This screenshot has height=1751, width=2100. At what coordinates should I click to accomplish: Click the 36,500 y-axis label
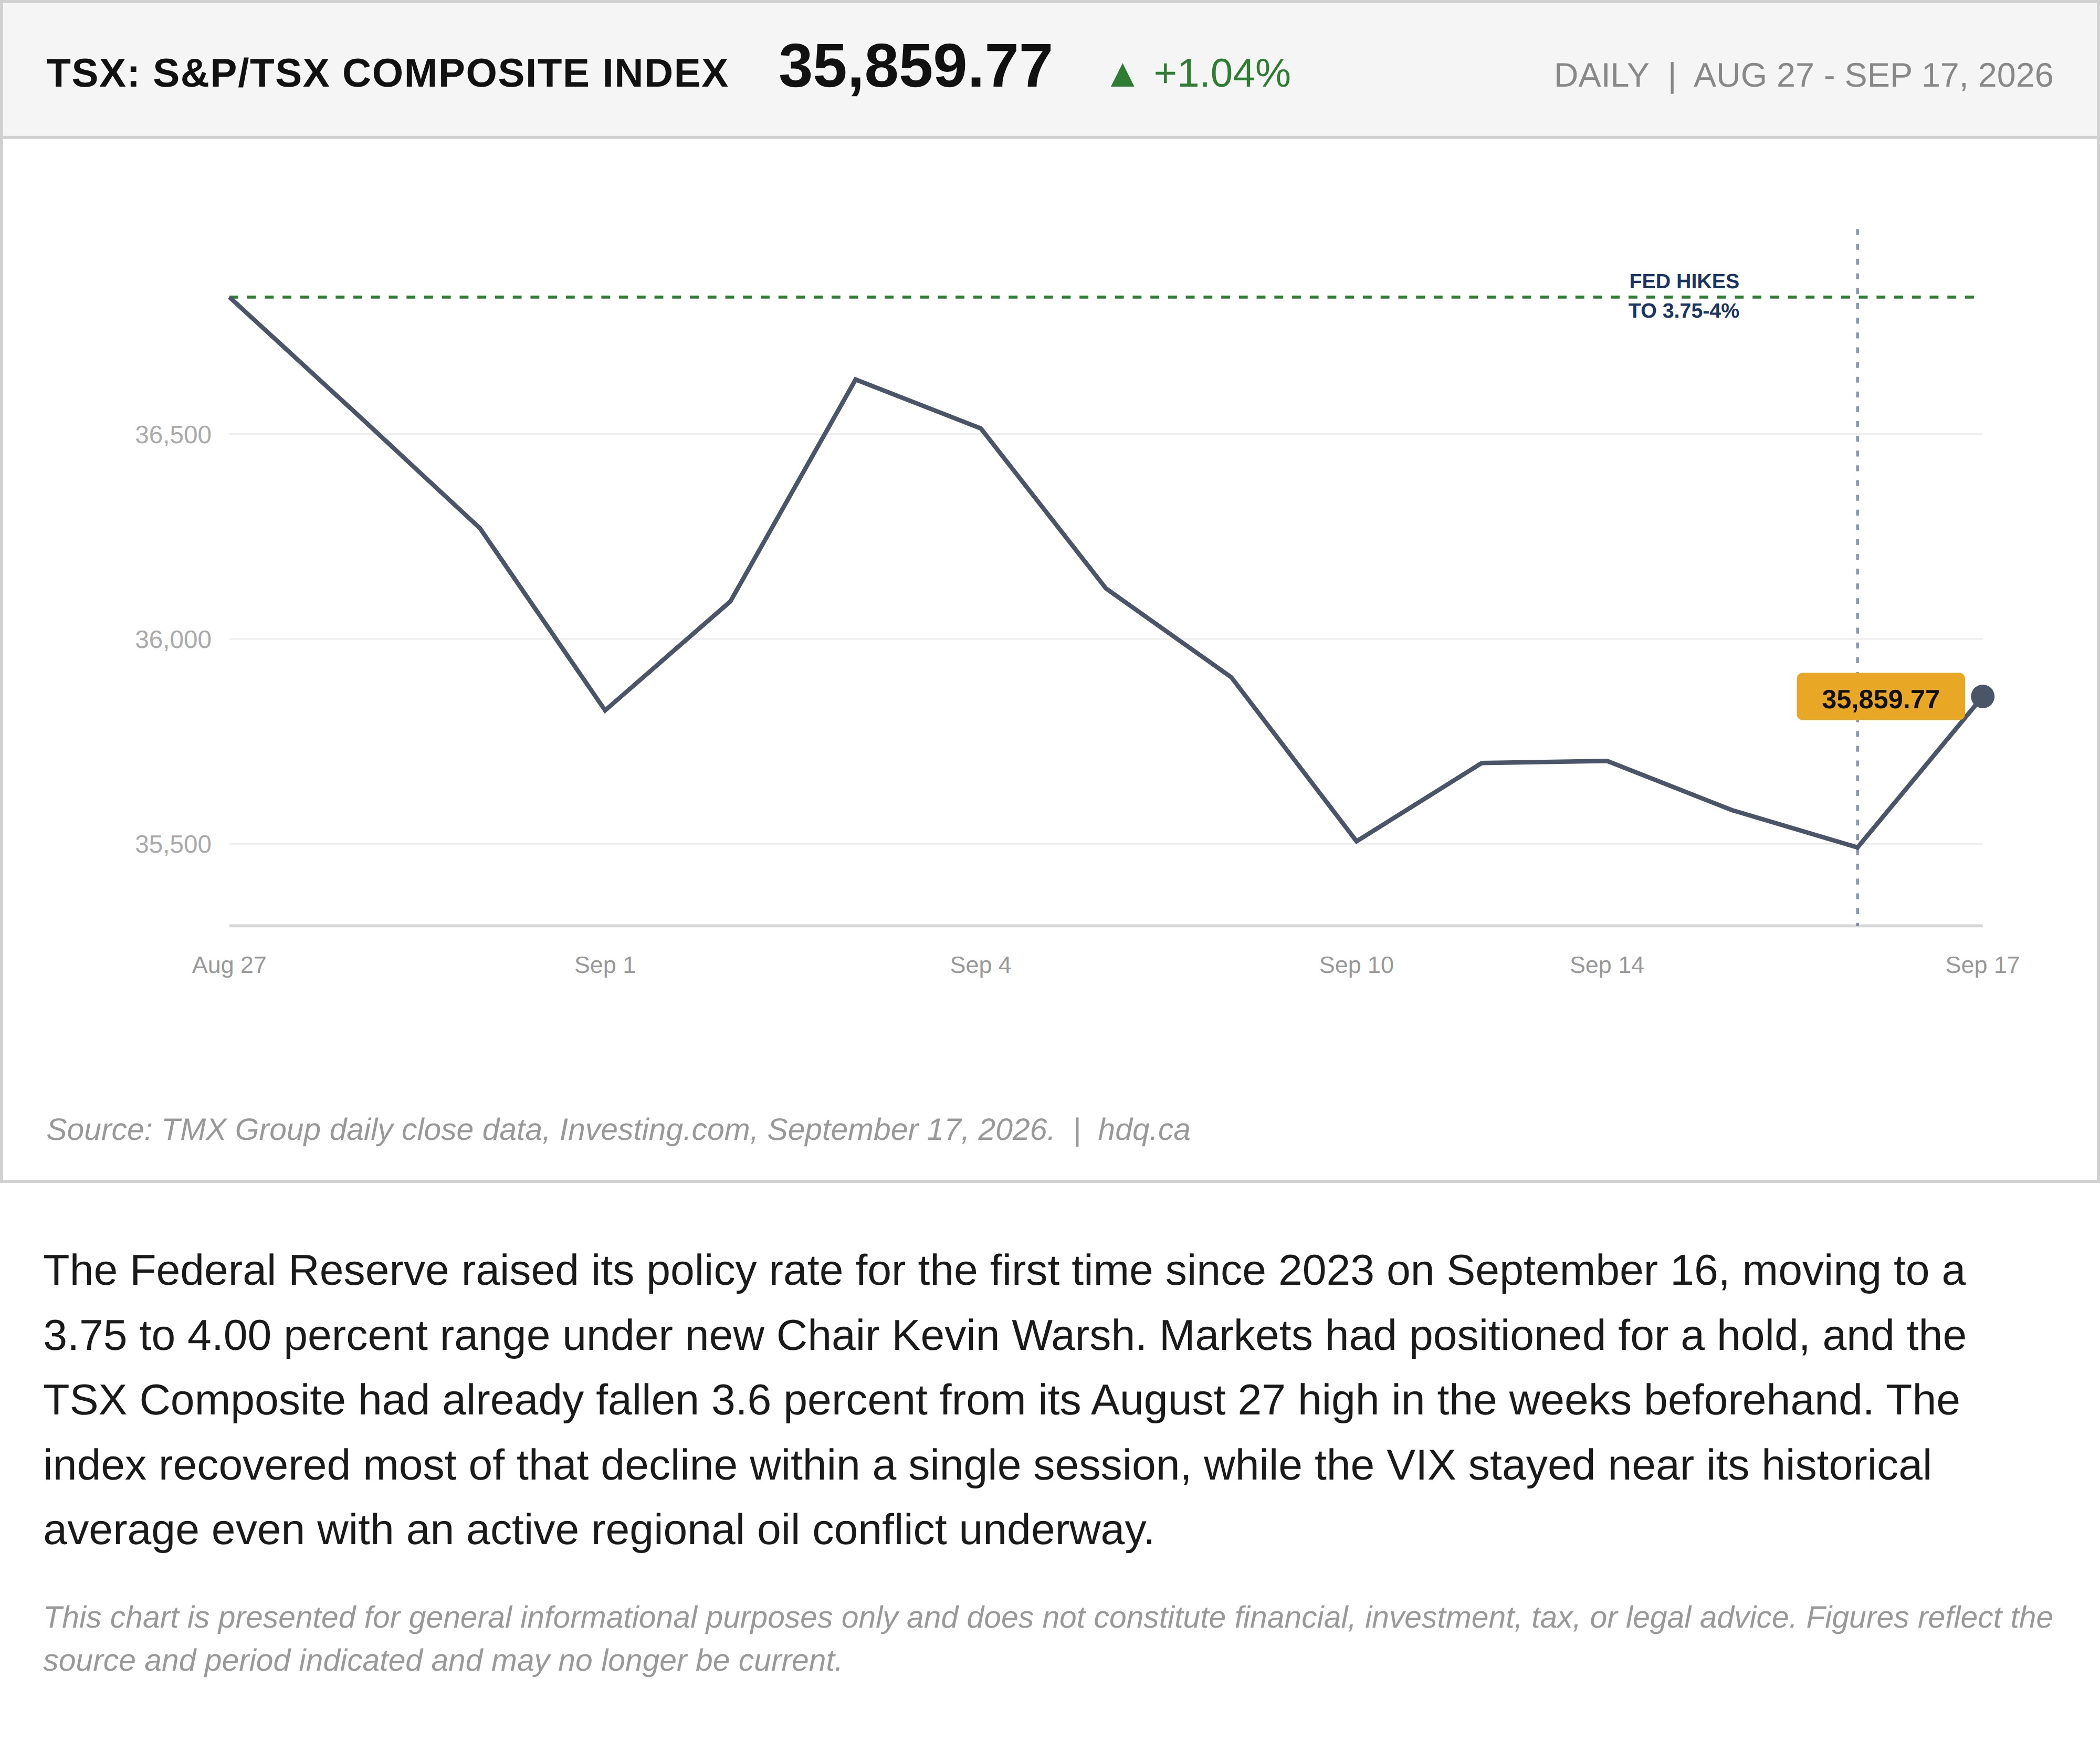[173, 435]
